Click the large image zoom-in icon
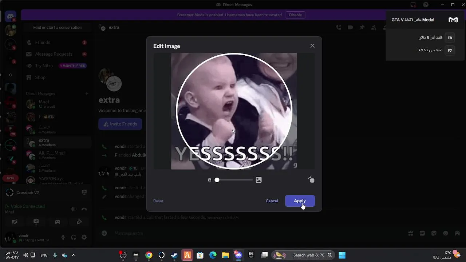The height and width of the screenshot is (262, 466). 258,180
